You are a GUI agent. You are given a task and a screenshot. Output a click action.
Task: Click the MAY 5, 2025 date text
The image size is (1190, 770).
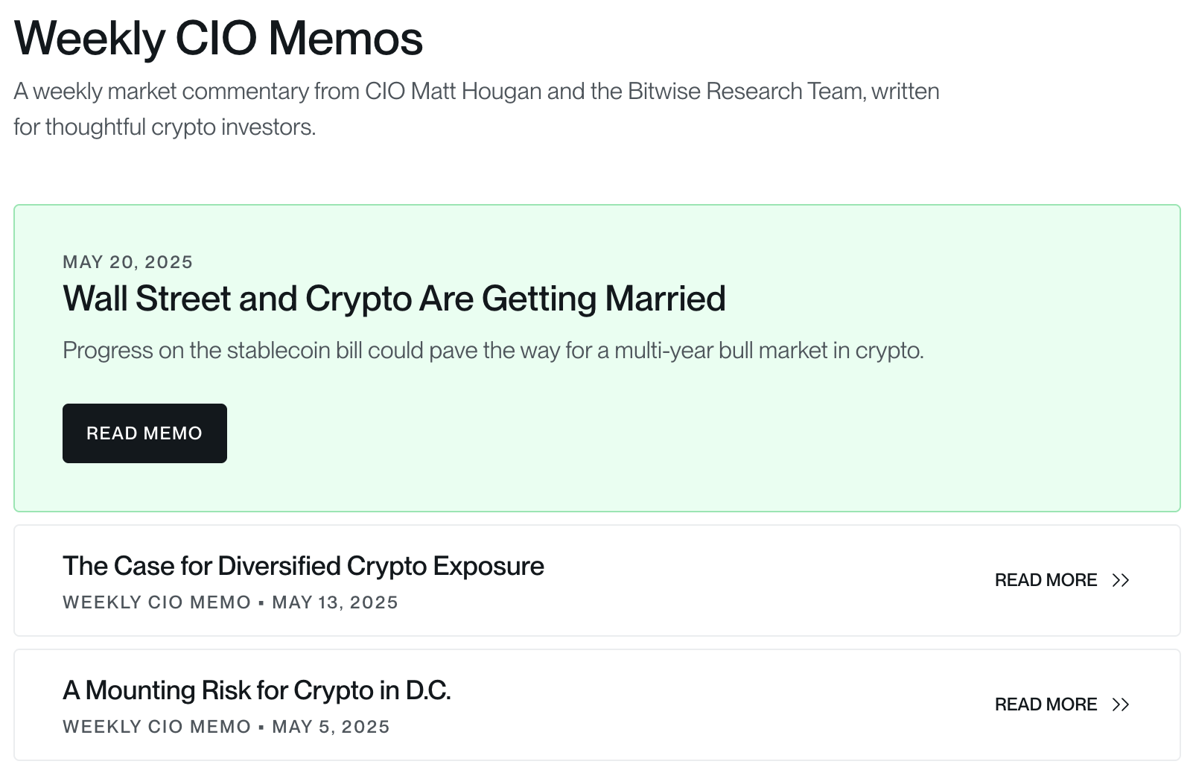[x=331, y=727]
